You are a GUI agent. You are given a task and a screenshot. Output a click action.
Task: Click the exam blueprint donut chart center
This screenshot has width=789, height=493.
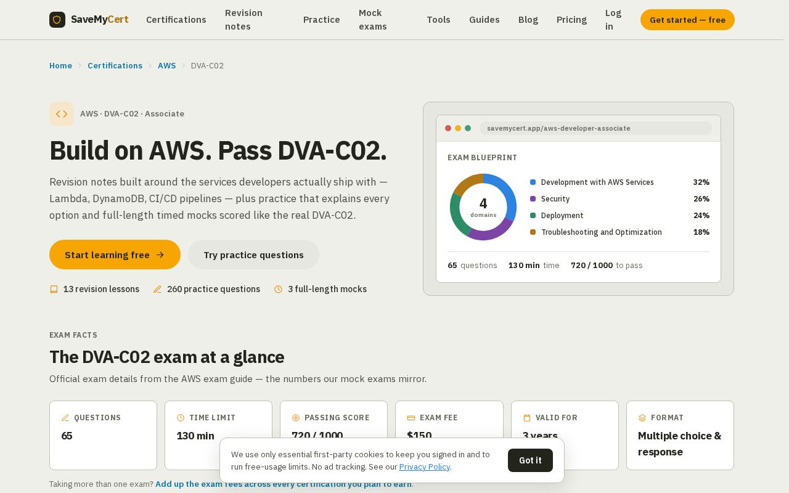[x=483, y=207]
